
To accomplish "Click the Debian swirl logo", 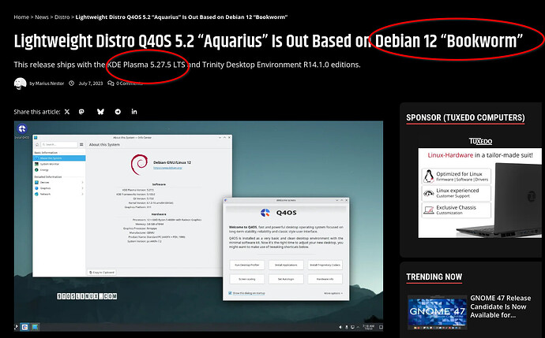I will [x=139, y=165].
